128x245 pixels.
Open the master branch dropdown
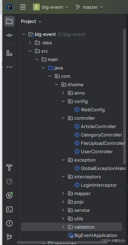(89, 7)
